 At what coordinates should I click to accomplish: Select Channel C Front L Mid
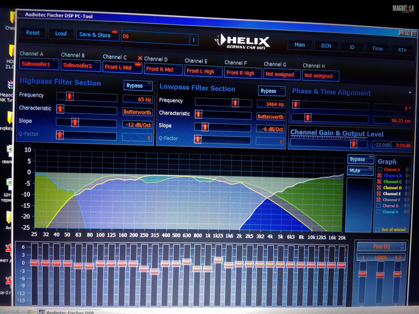[122, 68]
